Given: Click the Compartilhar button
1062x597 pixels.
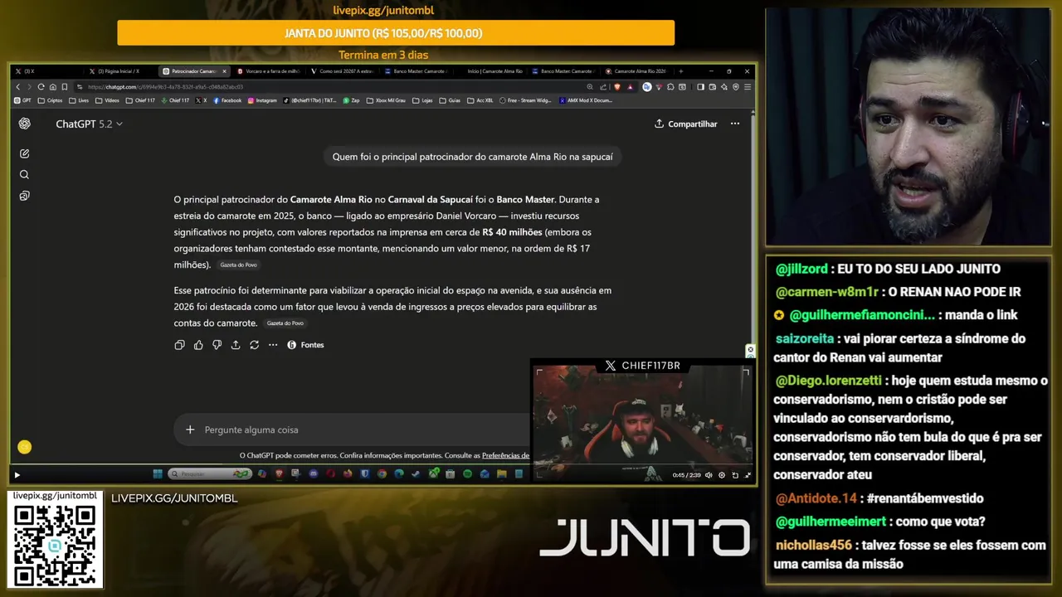Looking at the screenshot, I should (686, 124).
